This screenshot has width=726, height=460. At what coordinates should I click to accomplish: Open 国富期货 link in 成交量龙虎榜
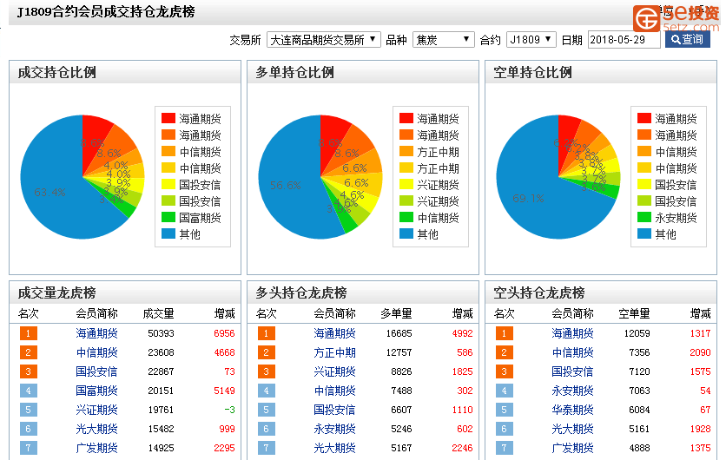click(96, 391)
